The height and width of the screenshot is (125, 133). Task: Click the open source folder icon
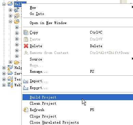[17, 21]
